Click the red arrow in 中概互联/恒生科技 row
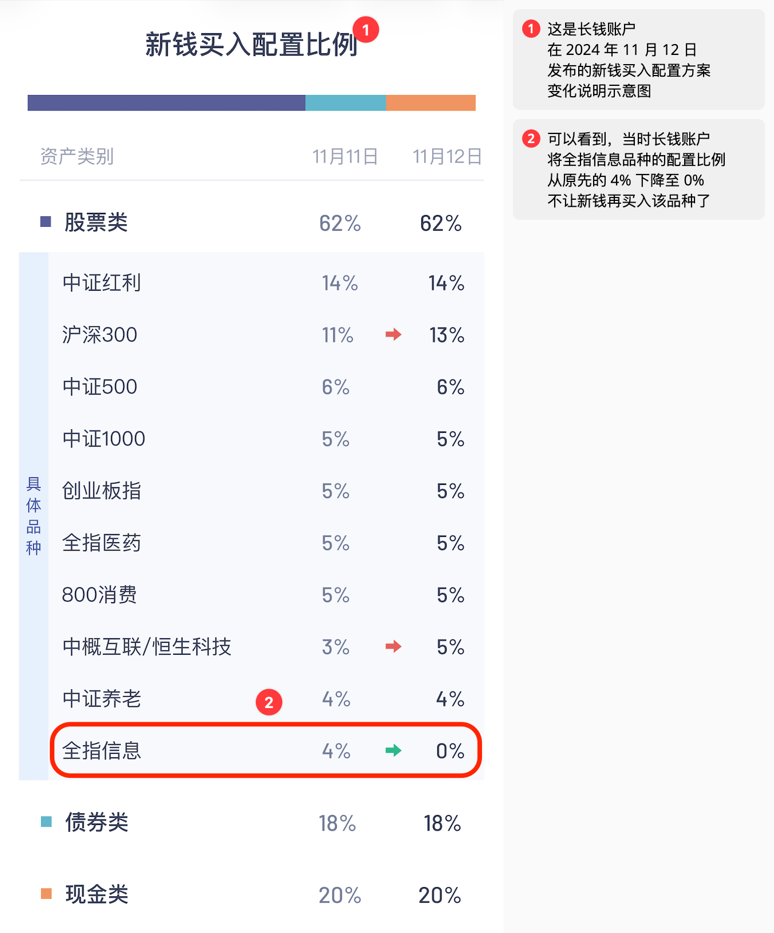The width and height of the screenshot is (774, 933). [393, 647]
